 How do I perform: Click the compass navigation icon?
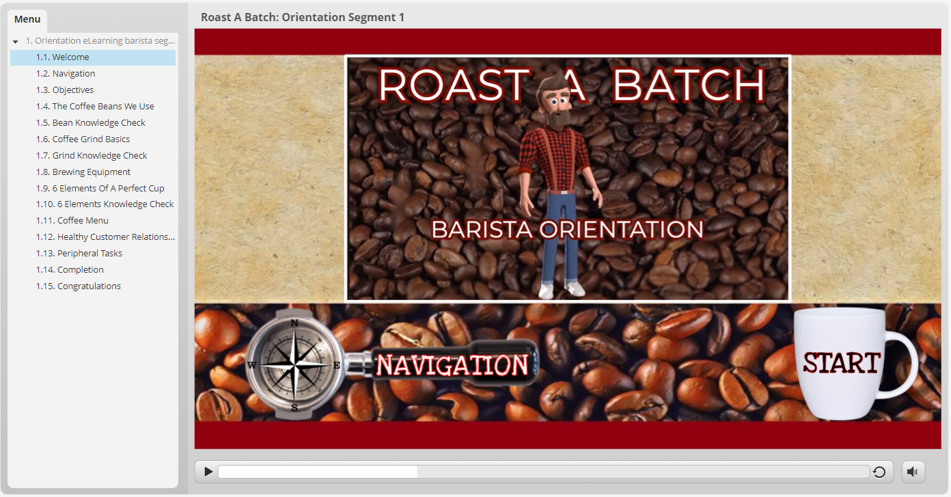(x=294, y=365)
